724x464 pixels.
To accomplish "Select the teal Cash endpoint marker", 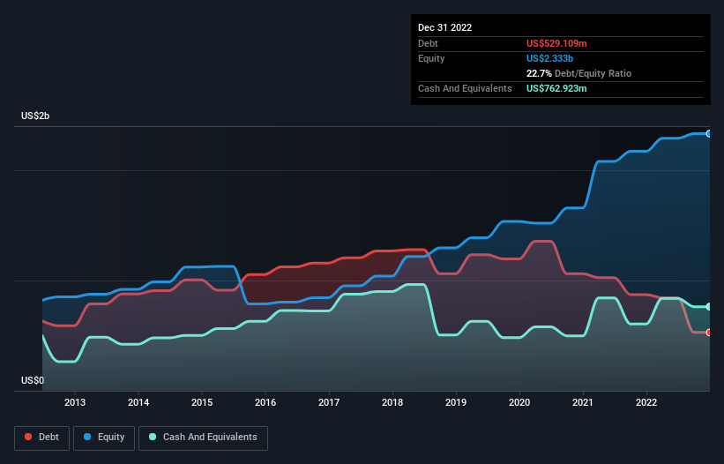I will (709, 307).
